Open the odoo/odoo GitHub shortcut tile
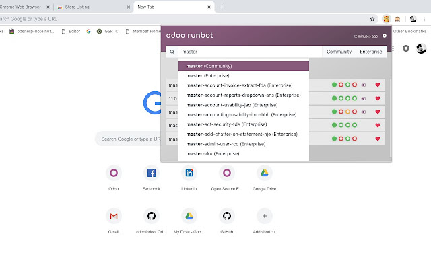The height and width of the screenshot is (269, 431). (x=151, y=216)
